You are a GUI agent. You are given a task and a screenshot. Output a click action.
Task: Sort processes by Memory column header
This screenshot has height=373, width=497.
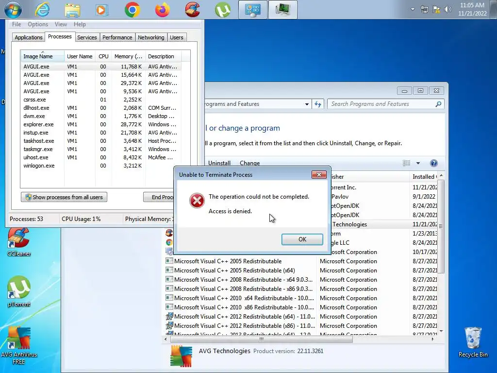(x=128, y=56)
